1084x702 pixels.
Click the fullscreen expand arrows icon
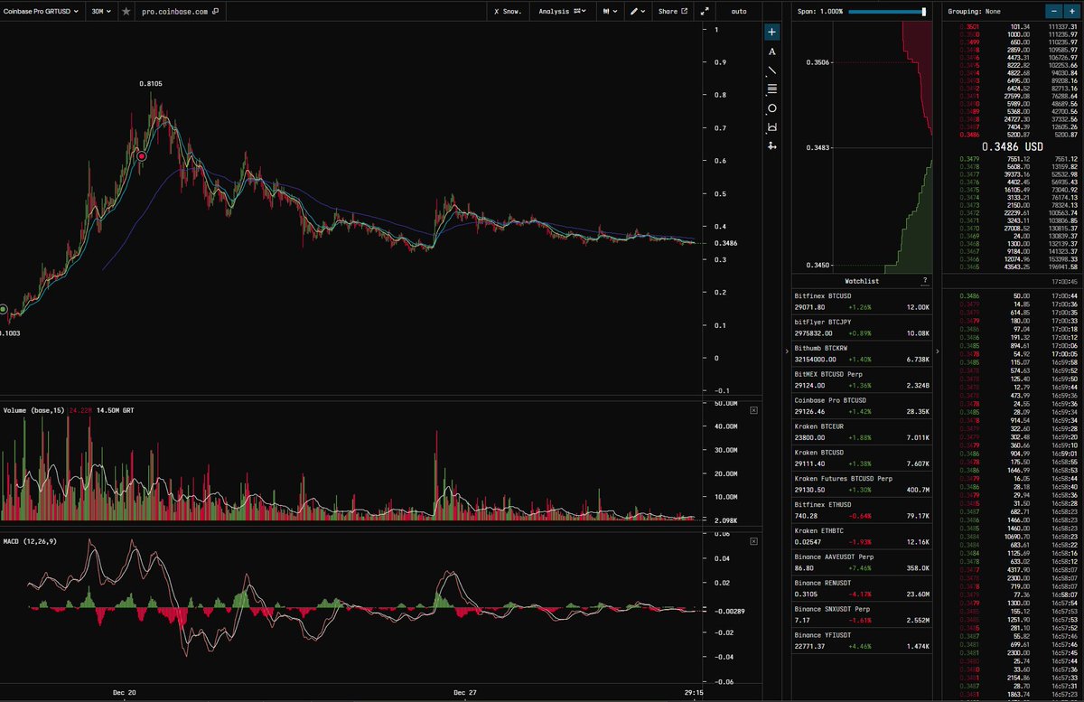click(705, 12)
